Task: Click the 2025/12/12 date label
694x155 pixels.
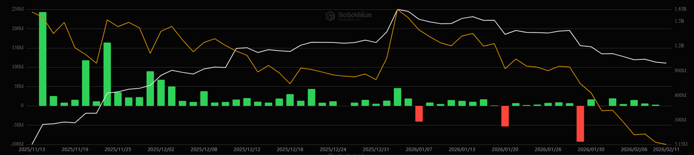Action: tap(247, 150)
